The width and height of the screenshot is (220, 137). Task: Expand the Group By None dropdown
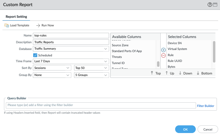pos(52,75)
